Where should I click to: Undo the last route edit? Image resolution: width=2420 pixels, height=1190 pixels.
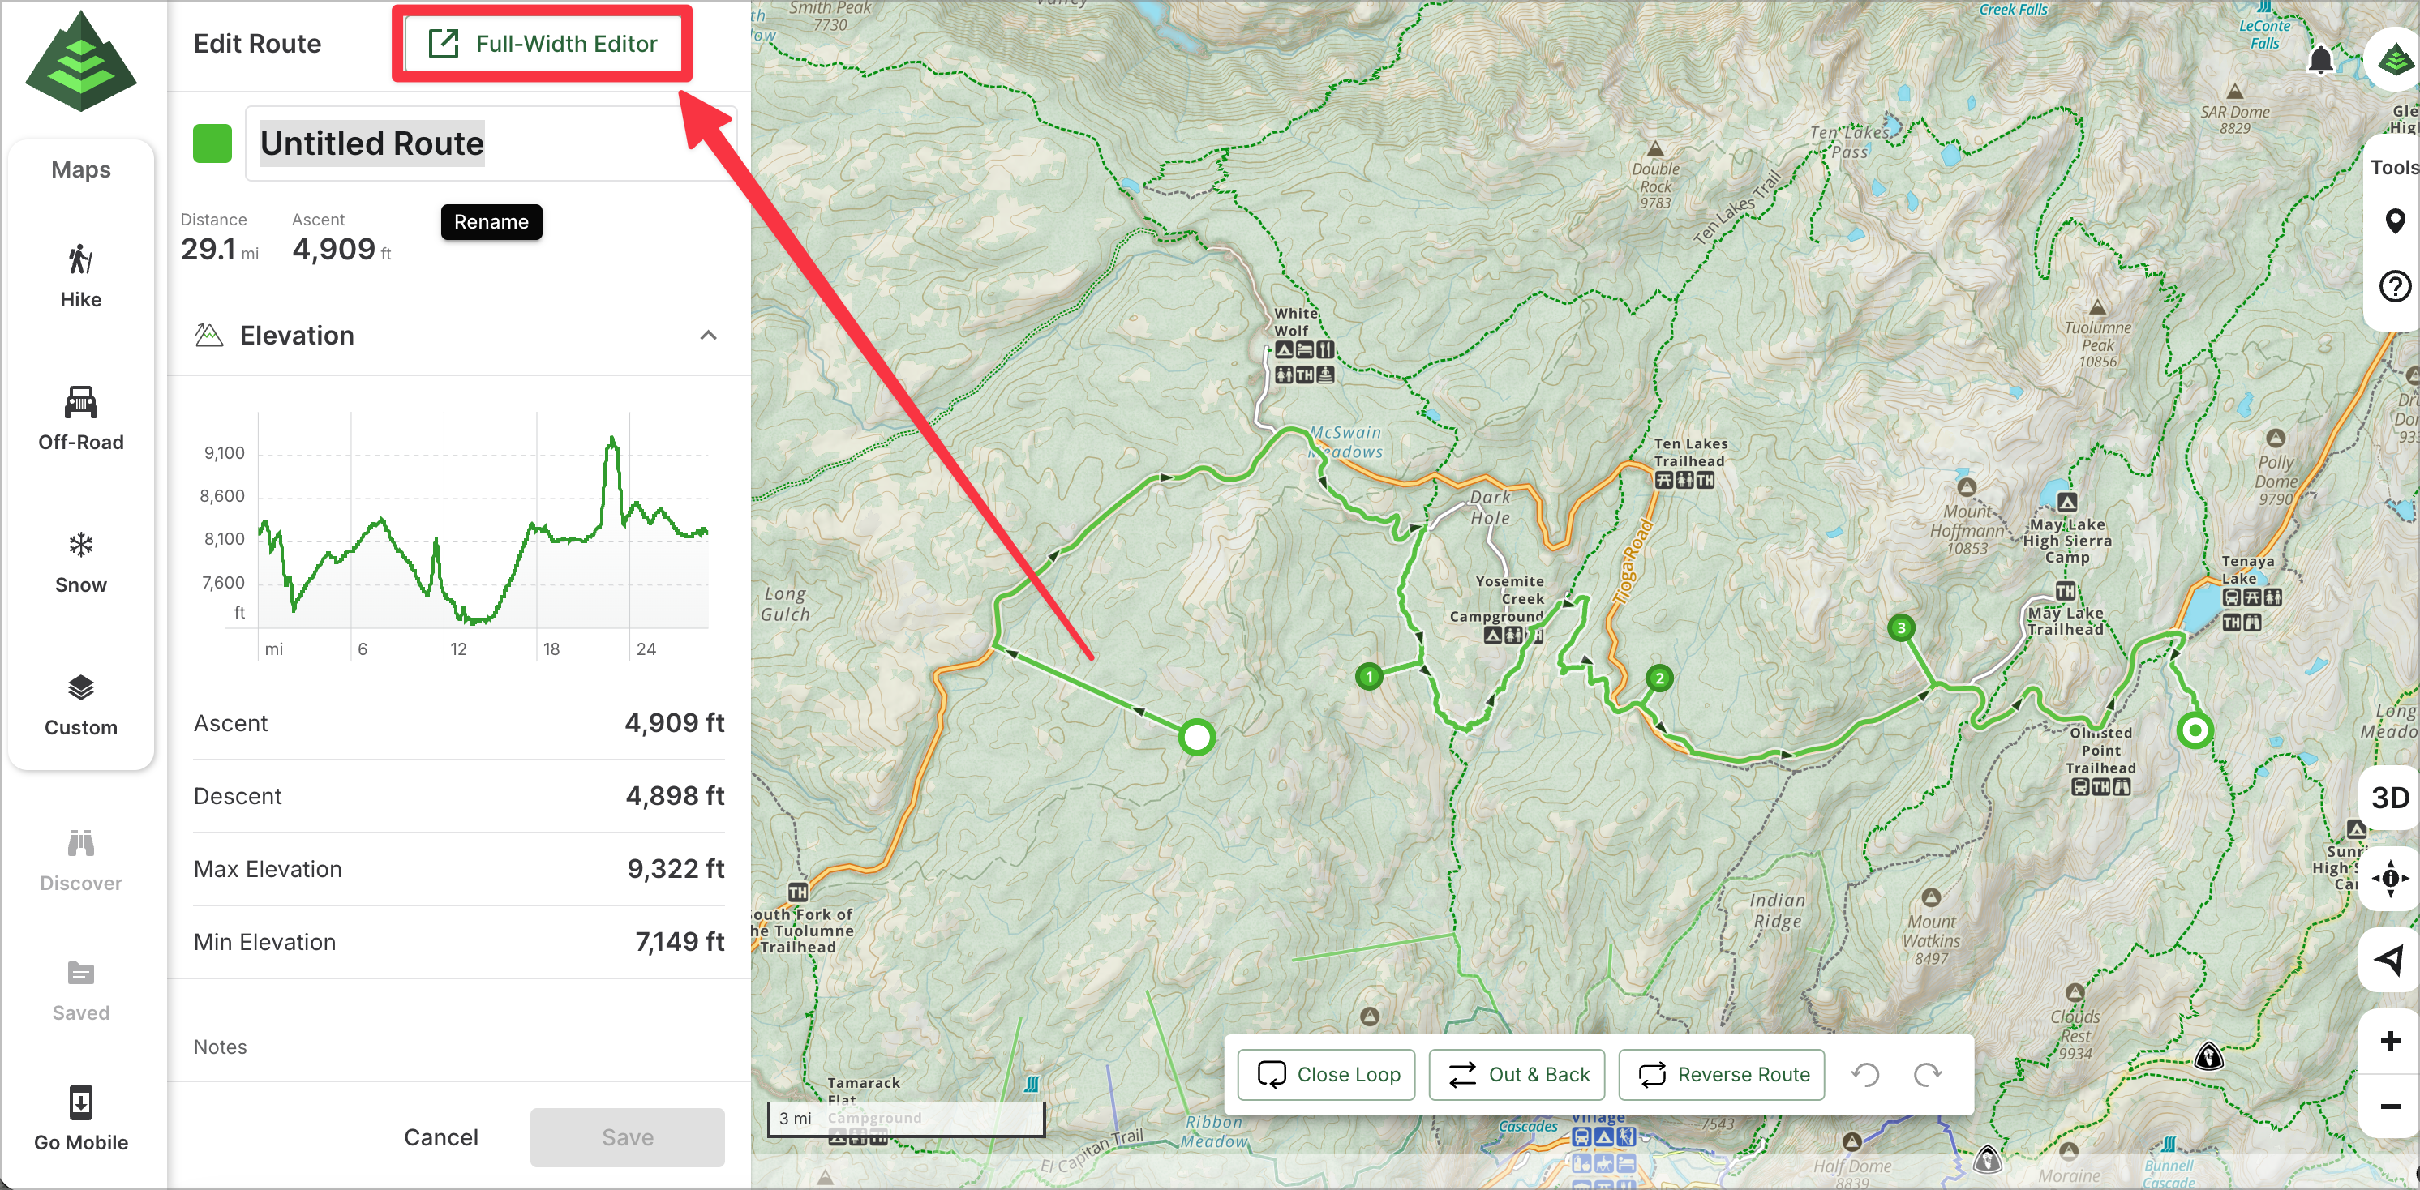click(x=1864, y=1074)
